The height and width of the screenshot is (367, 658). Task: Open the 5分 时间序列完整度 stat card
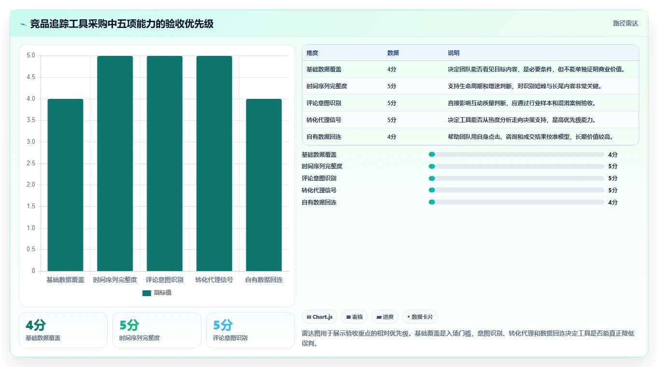[157, 330]
